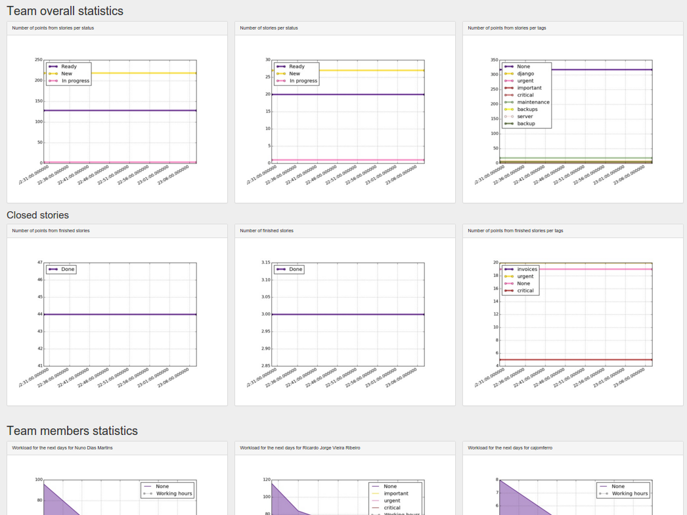Open Nuno Dias Martins workload chart
The height and width of the screenshot is (515, 687).
[x=117, y=490]
